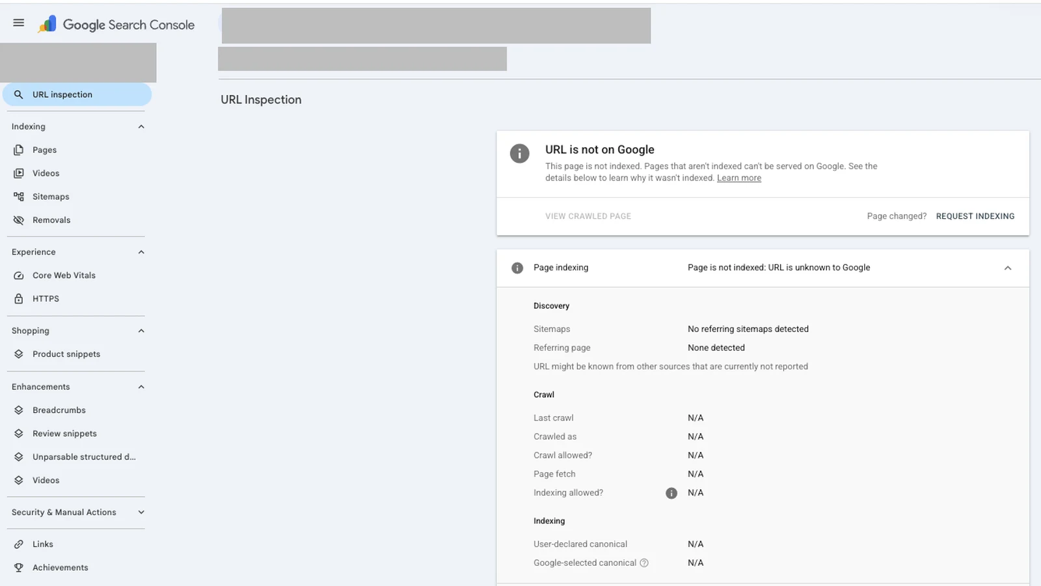The width and height of the screenshot is (1041, 586).
Task: Click the User-declared canonical N/A value
Action: point(696,544)
